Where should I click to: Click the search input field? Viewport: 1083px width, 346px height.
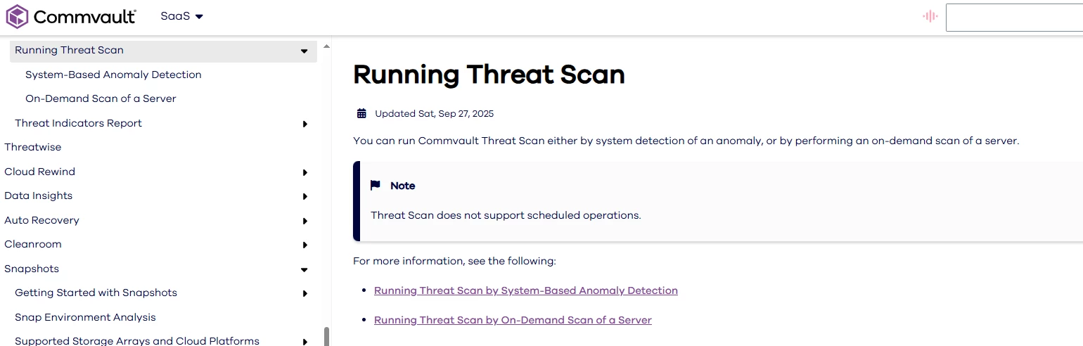pos(1013,18)
